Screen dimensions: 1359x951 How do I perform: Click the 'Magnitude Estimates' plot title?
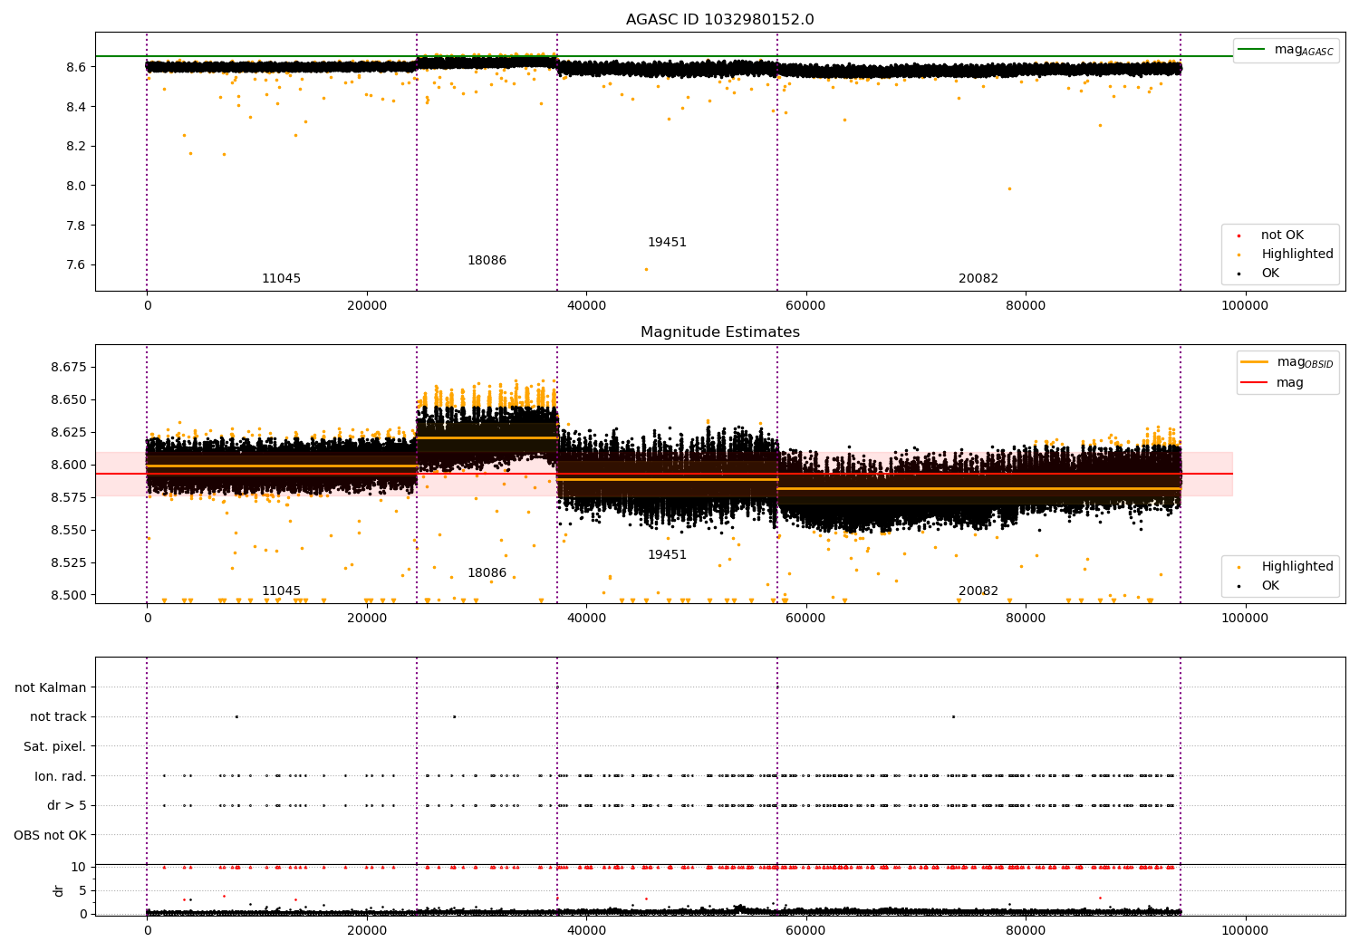coord(719,332)
